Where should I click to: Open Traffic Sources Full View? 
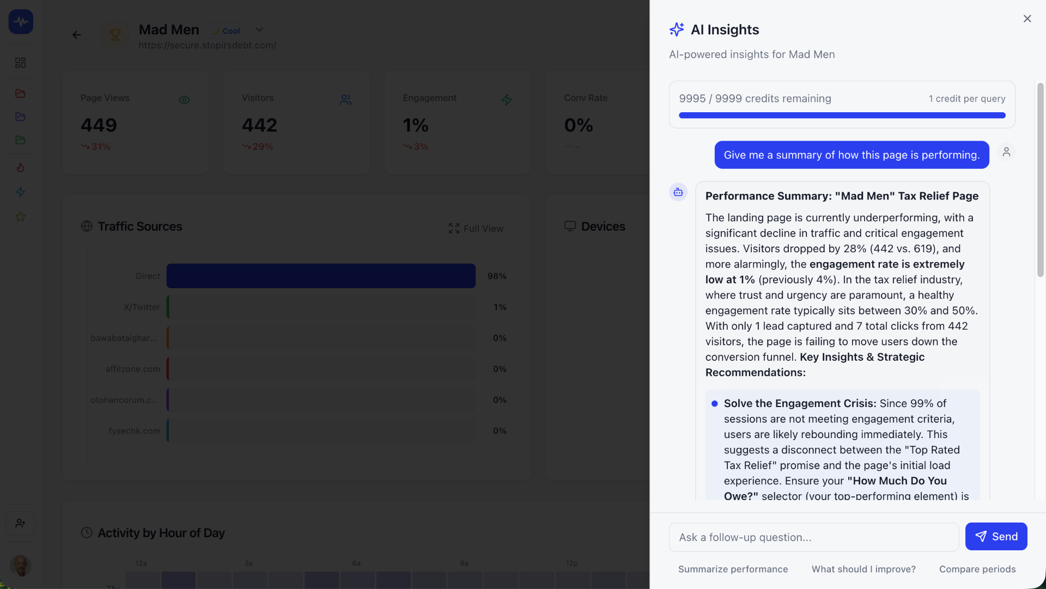coord(476,228)
